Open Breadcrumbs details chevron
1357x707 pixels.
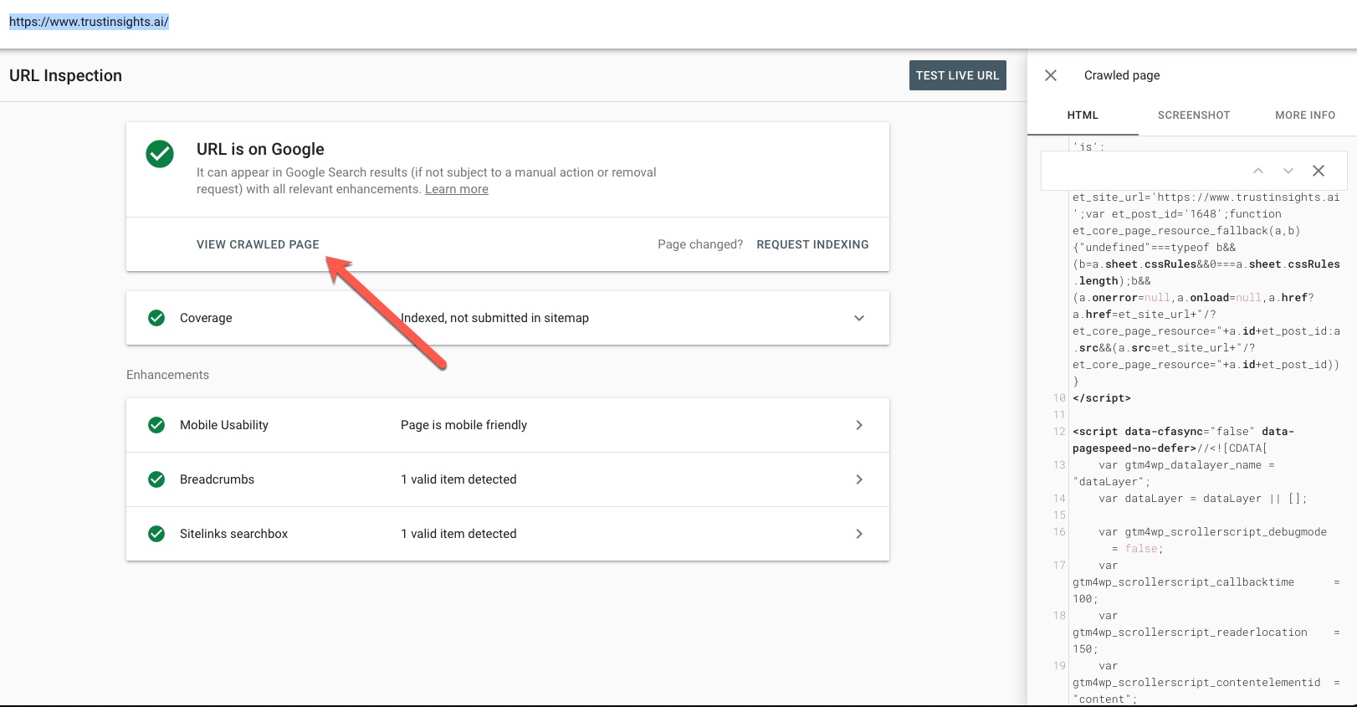[x=859, y=479]
